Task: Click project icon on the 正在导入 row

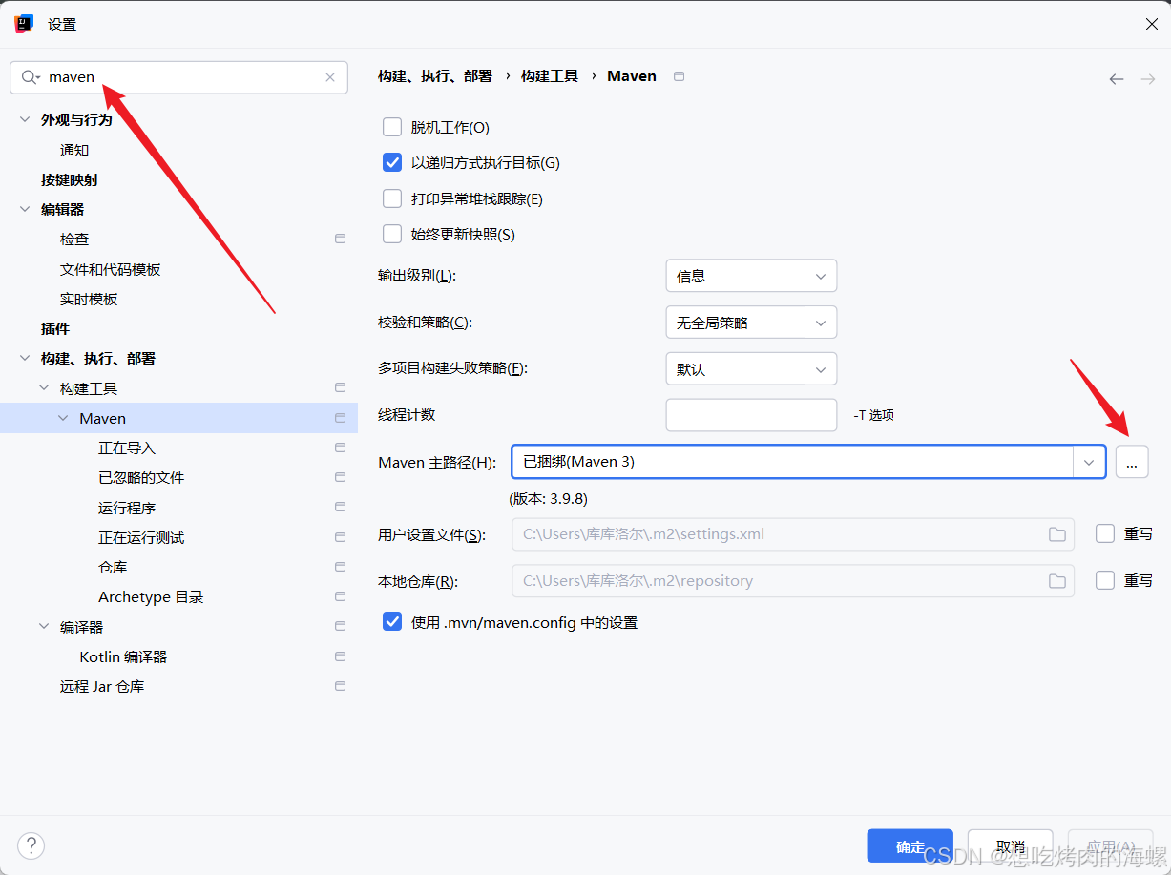Action: 340,448
